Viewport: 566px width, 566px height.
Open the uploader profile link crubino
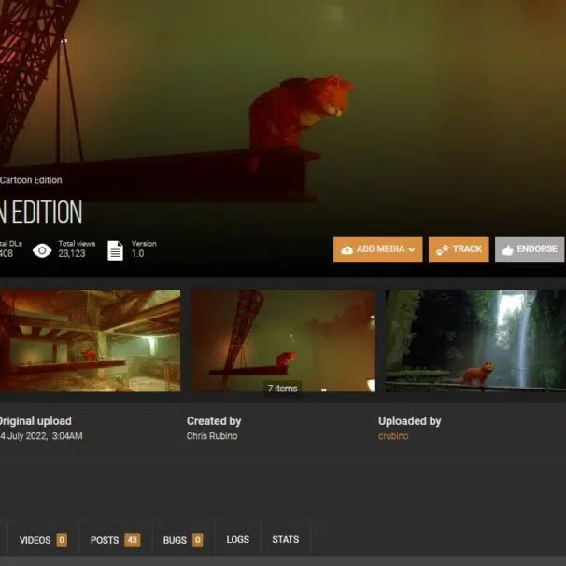pyautogui.click(x=393, y=436)
